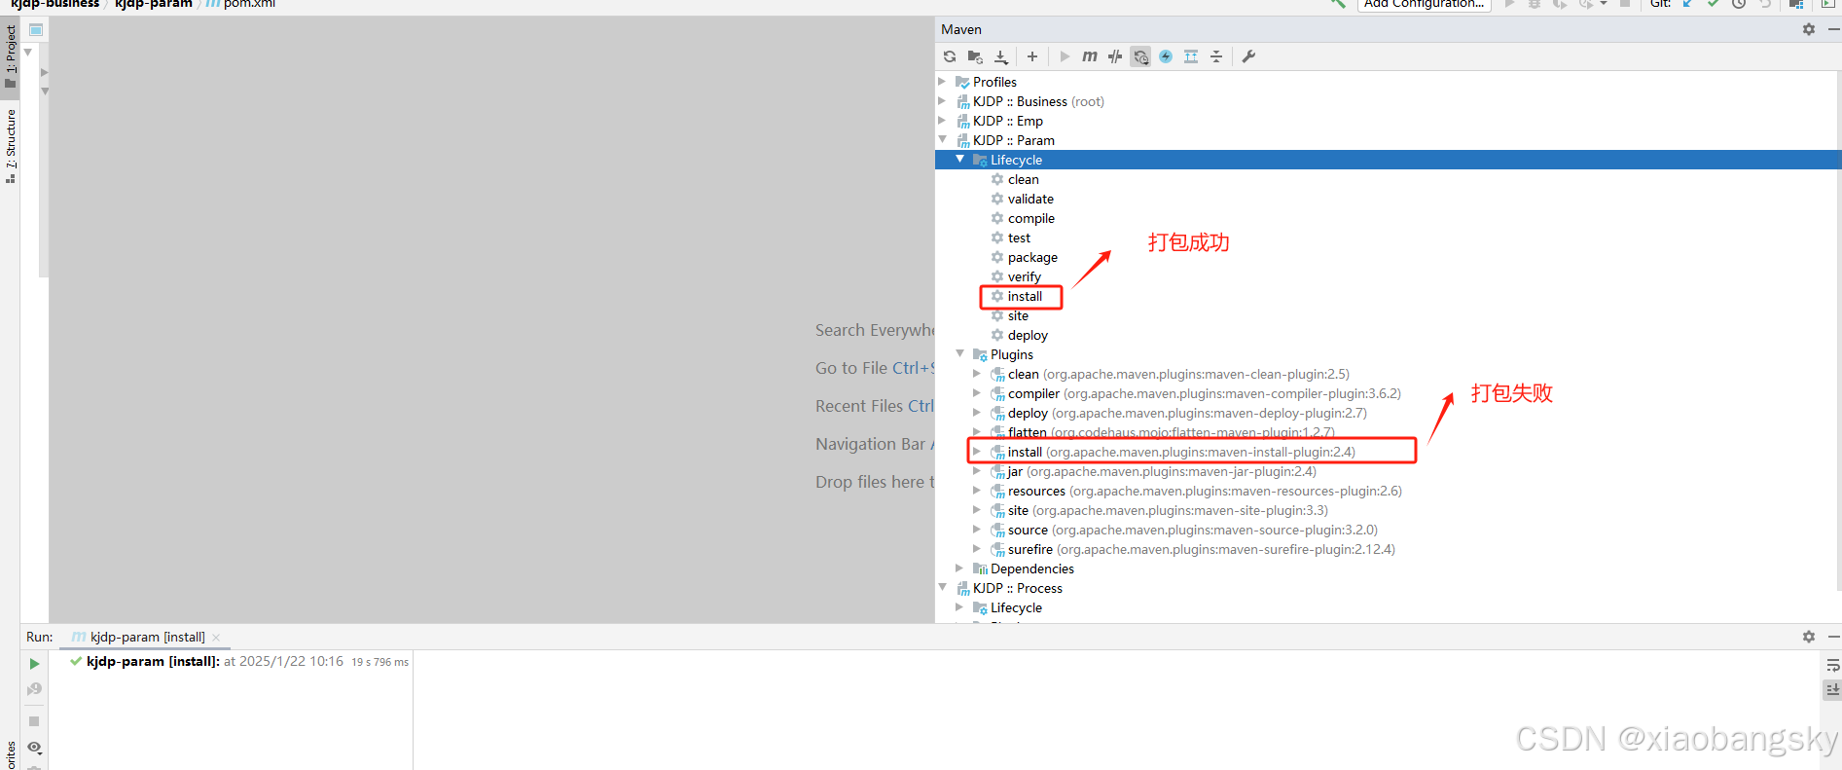
Task: Open the Z: Structure tool window tab
Action: (x=11, y=146)
